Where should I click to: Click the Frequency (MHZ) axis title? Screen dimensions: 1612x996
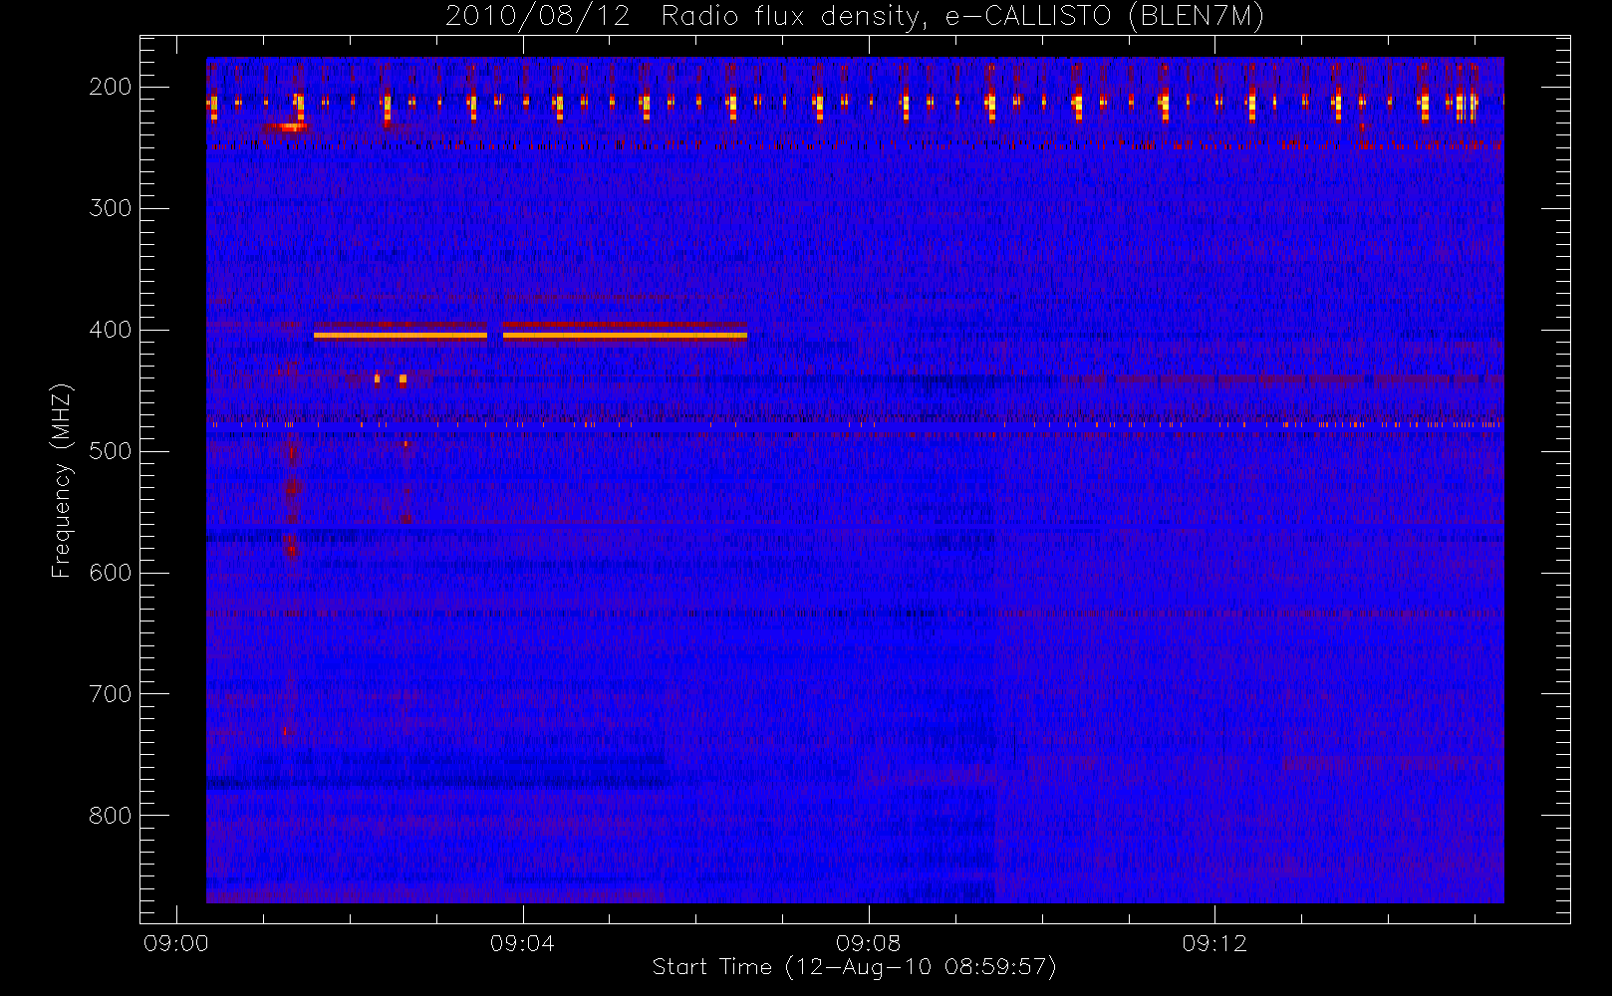point(62,480)
